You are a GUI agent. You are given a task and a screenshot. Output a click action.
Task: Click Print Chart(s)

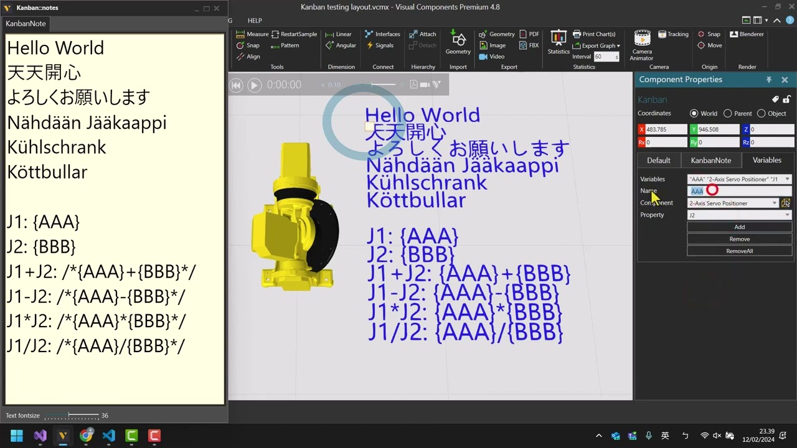click(594, 34)
